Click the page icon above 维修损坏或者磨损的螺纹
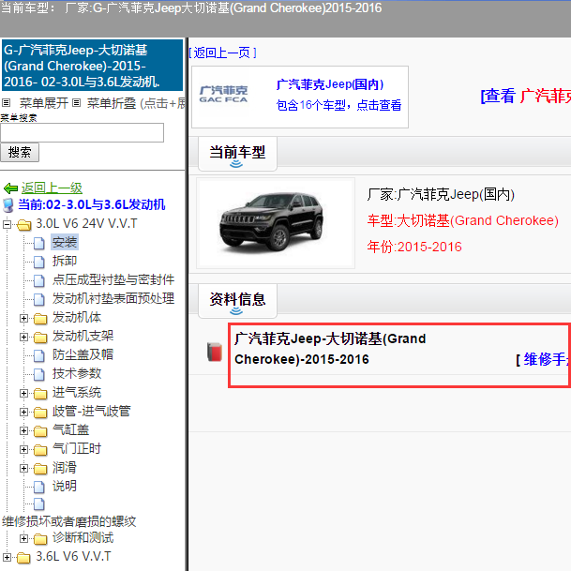This screenshot has height=571, width=571. tap(39, 504)
